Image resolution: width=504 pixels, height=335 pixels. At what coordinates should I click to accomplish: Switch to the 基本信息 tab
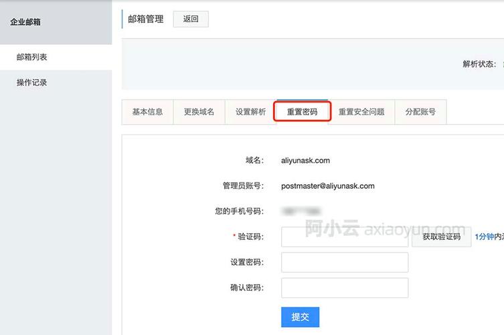coord(147,112)
